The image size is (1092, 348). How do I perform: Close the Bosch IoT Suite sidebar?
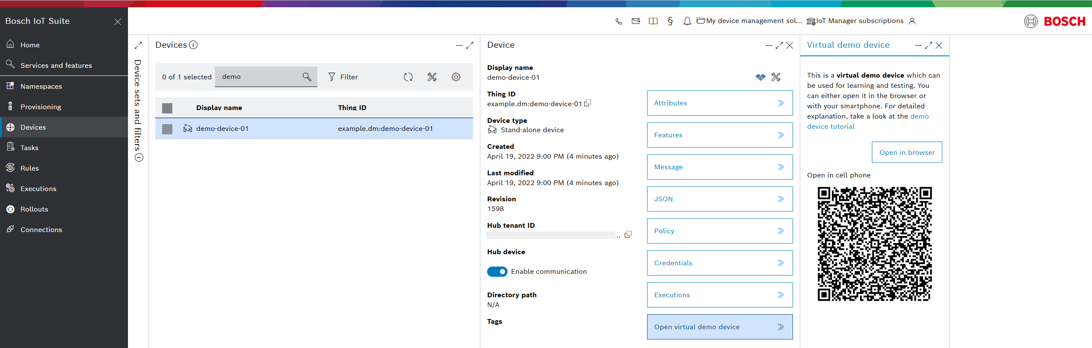118,22
